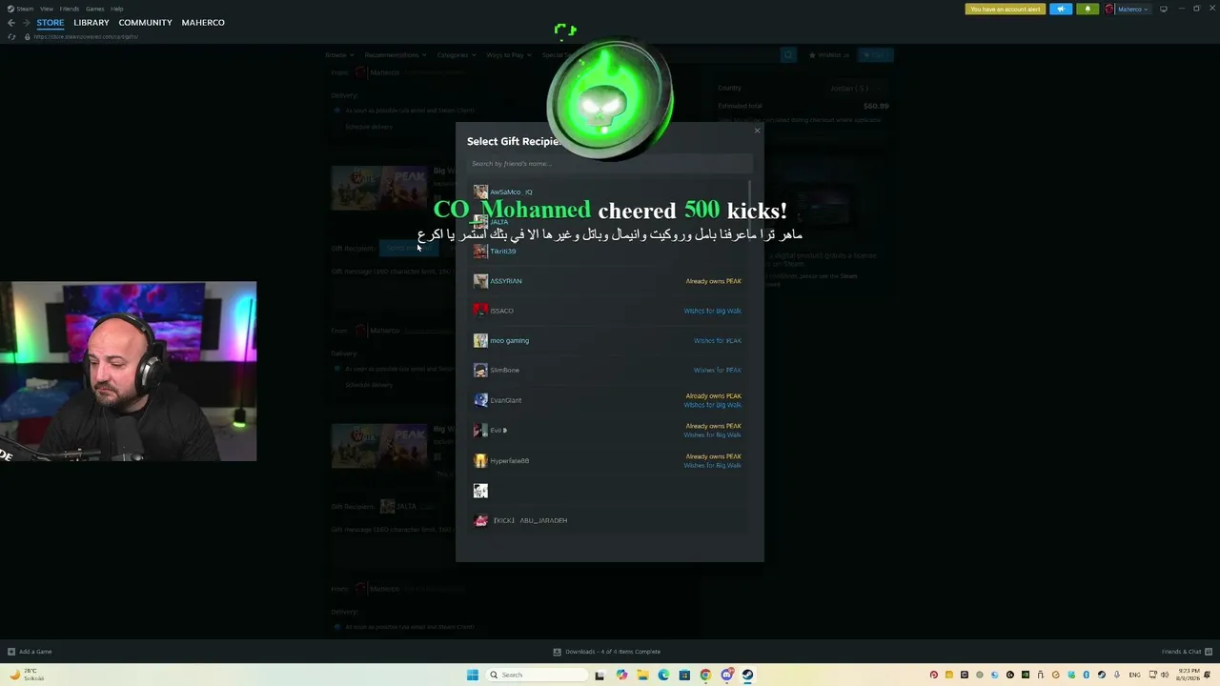Screen dimensions: 1220x686
Task: Open Copilot from the taskbar
Action: point(621,675)
